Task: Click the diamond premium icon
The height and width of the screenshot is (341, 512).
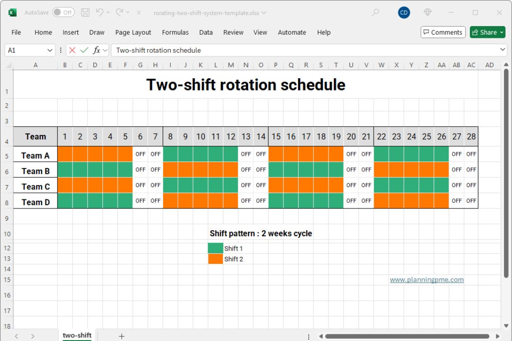Action: click(428, 13)
